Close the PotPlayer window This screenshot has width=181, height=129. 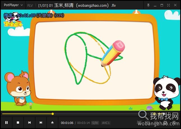tap(175, 5)
